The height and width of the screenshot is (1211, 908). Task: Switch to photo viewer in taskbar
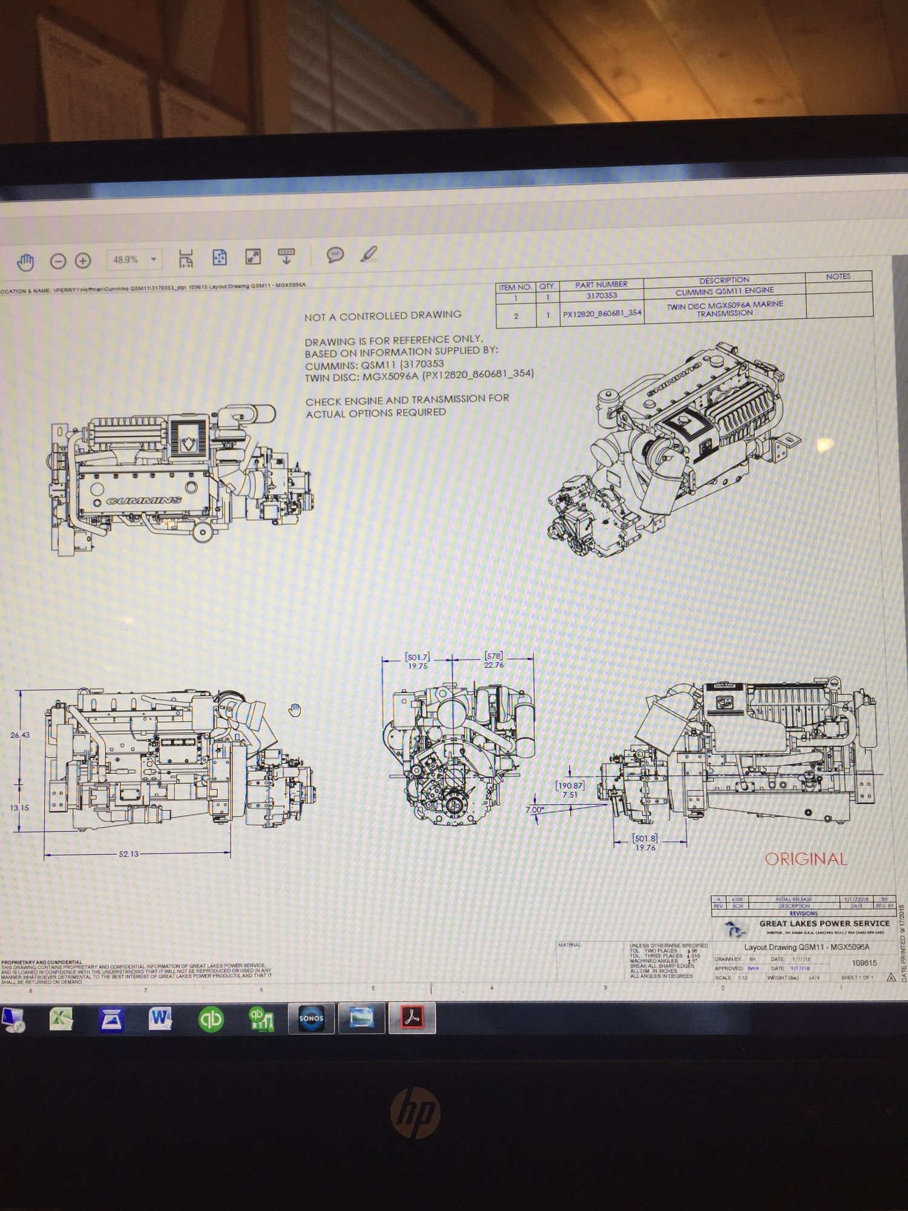point(361,1018)
